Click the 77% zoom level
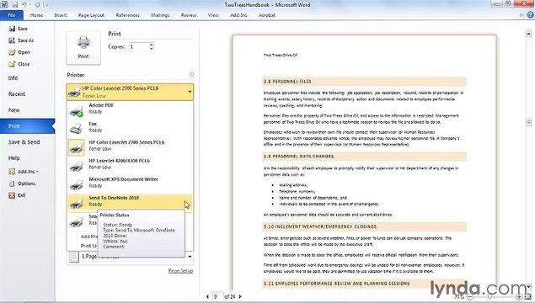Image resolution: width=535 pixels, height=303 pixels. click(x=459, y=297)
